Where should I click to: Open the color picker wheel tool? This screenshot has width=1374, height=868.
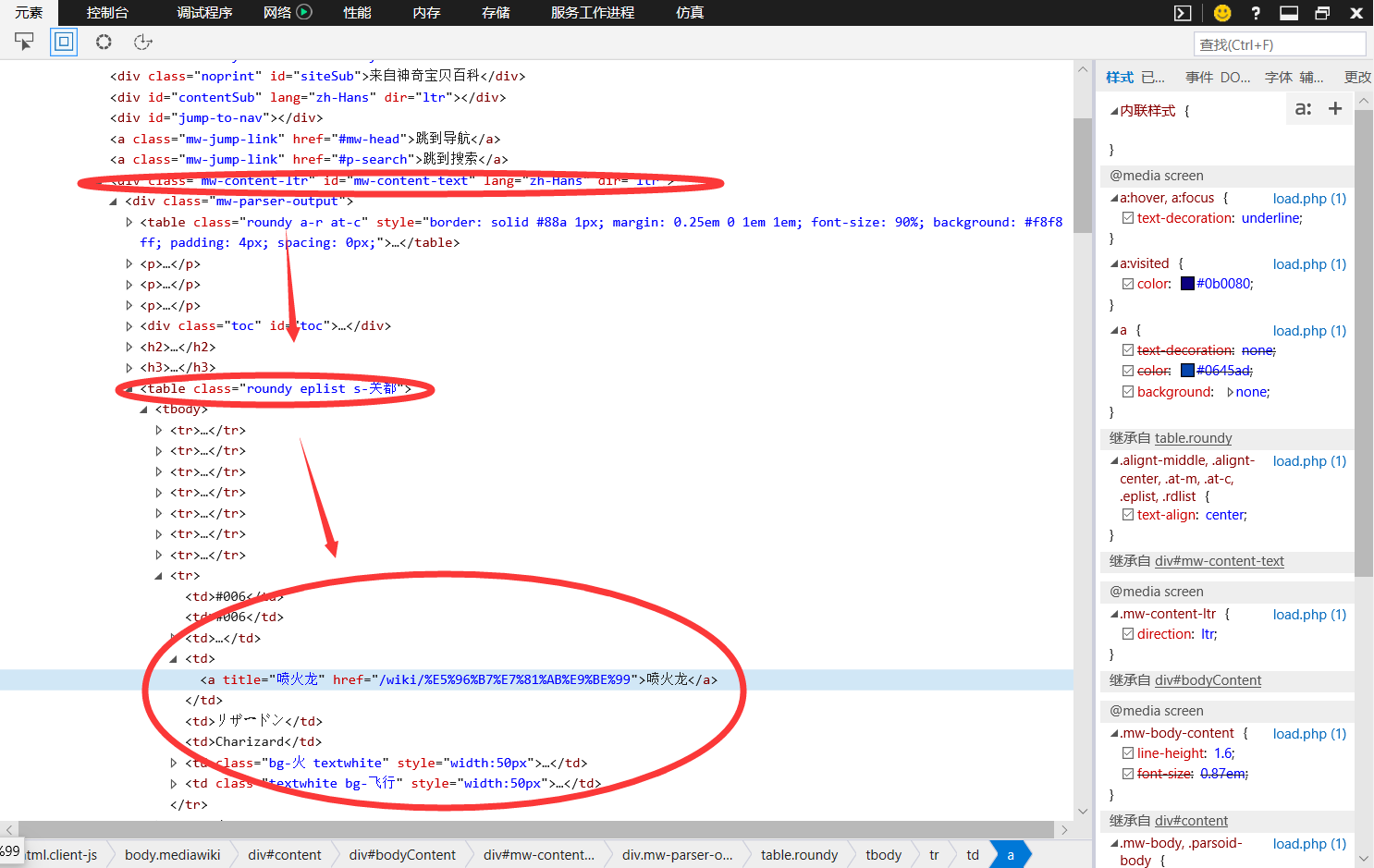[104, 42]
